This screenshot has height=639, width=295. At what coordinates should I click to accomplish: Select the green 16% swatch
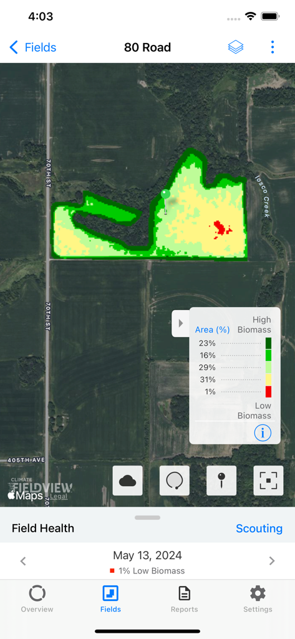268,355
